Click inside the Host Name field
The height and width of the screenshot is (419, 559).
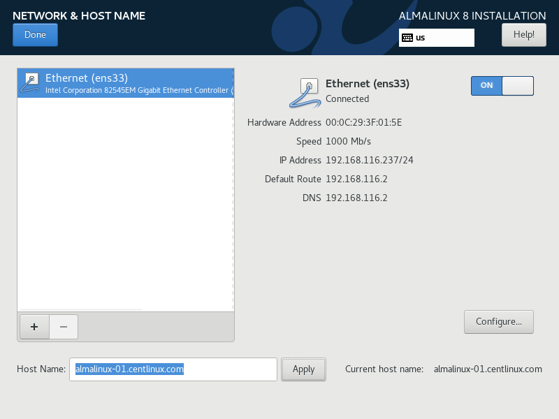[x=173, y=369]
